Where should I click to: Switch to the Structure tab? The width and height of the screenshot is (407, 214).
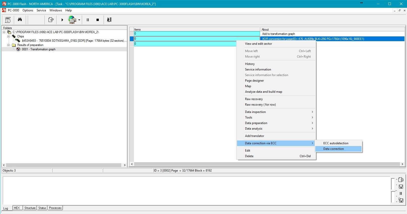[30, 208]
